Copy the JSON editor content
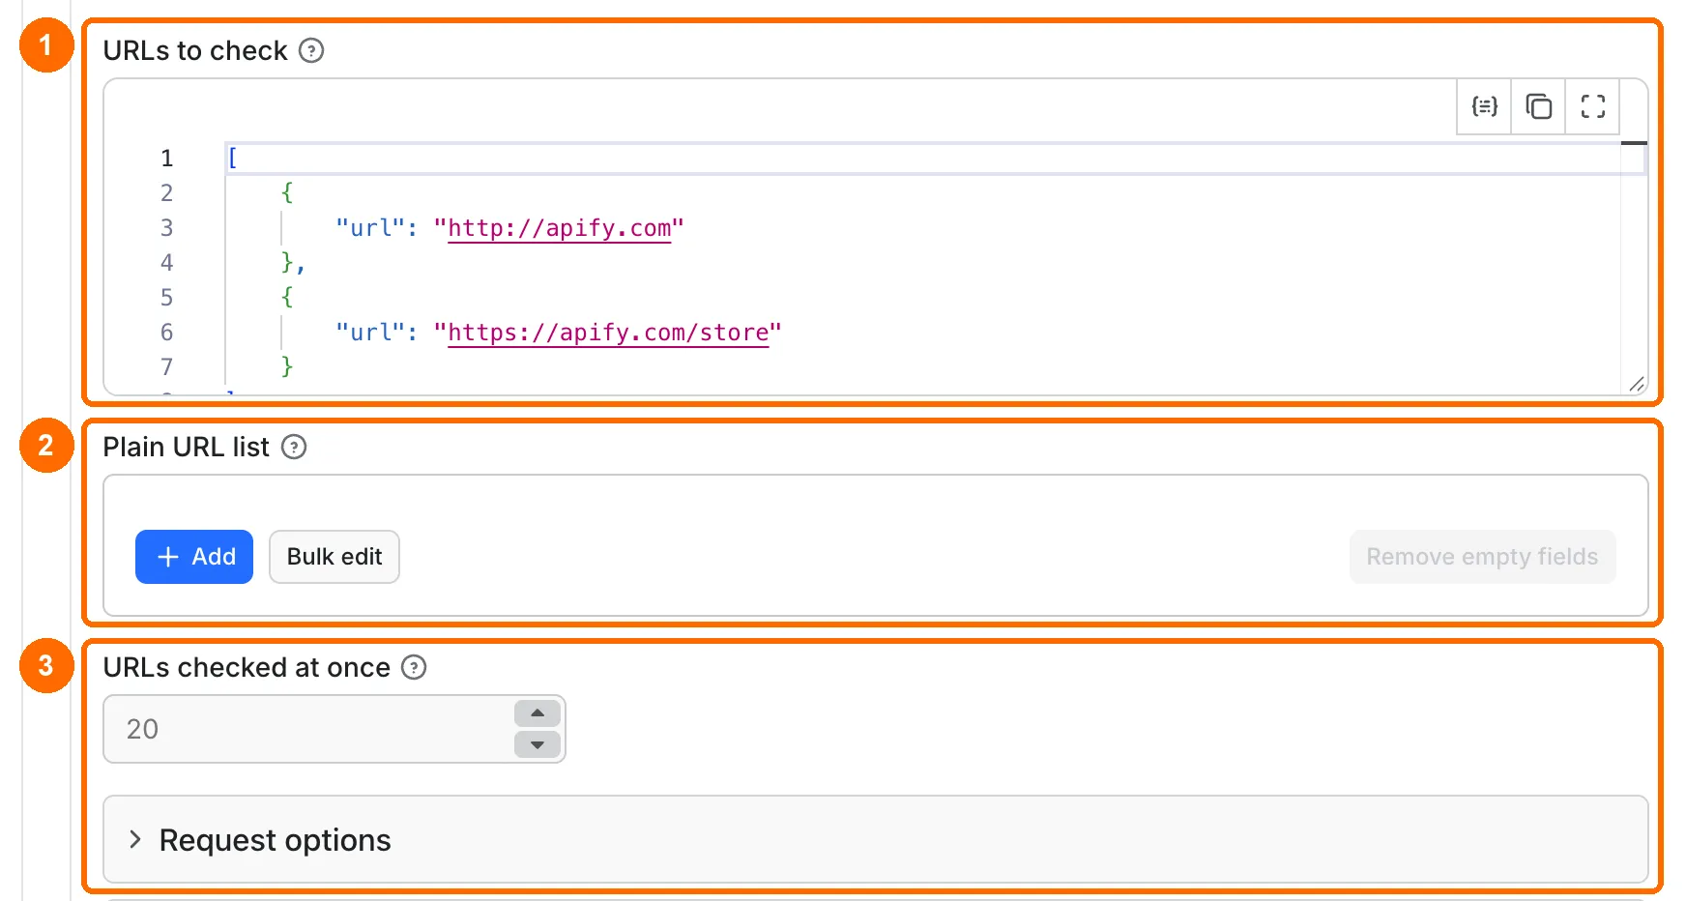 pos(1538,106)
